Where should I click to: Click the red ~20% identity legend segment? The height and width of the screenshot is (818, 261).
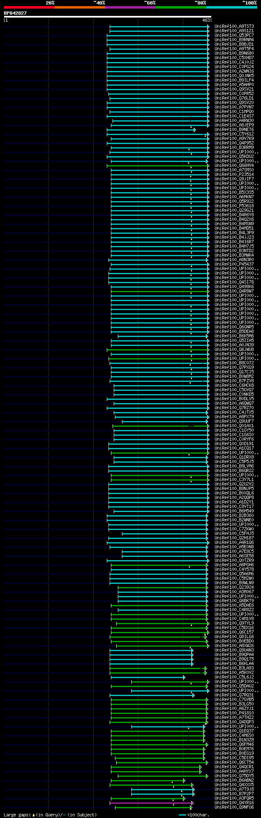[29, 7]
